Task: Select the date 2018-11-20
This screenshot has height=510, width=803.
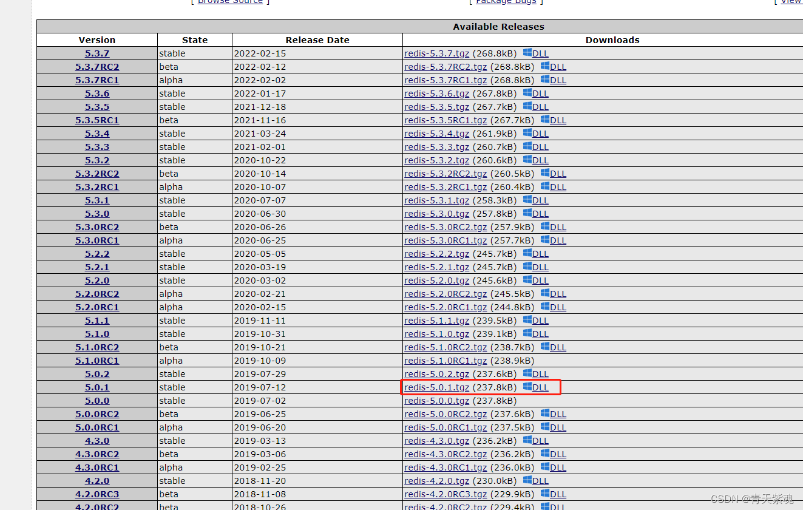Action: (x=260, y=481)
